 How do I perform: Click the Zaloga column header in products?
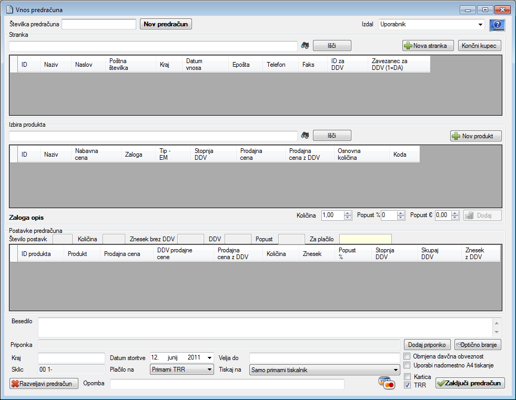coord(138,155)
